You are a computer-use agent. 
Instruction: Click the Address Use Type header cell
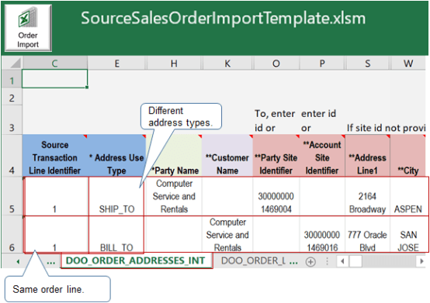[117, 155]
